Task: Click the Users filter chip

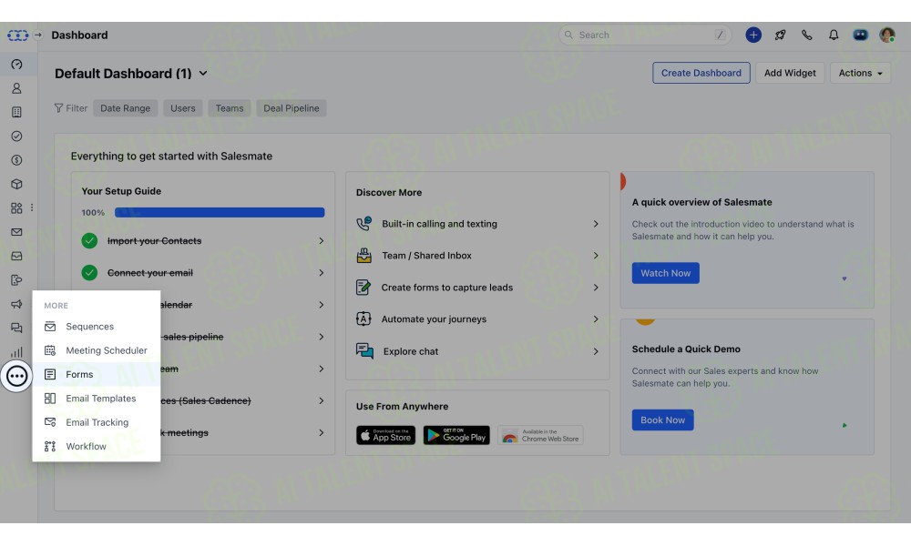Action: 182,108
